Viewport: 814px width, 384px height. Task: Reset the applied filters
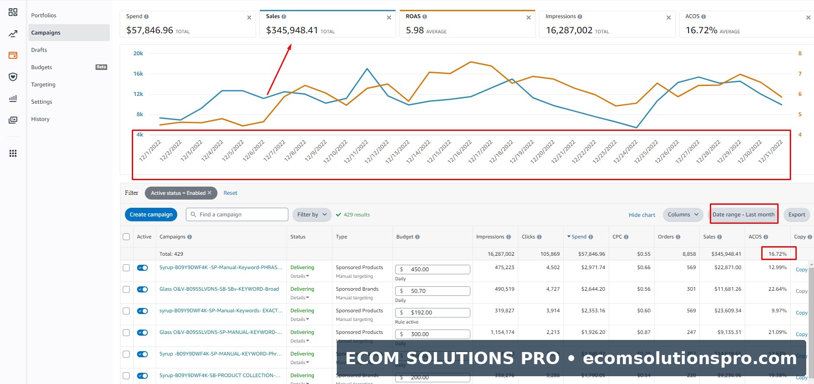point(230,193)
